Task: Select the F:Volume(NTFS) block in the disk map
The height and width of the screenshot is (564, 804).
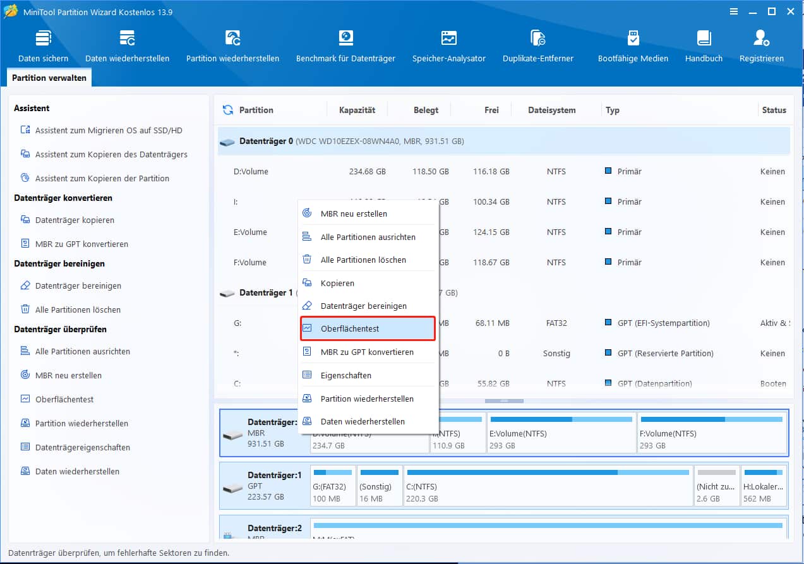Action: tap(712, 433)
